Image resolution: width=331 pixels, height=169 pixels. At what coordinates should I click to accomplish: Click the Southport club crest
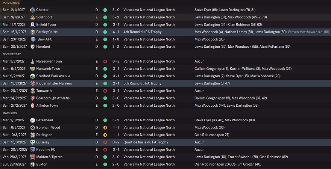point(32,17)
